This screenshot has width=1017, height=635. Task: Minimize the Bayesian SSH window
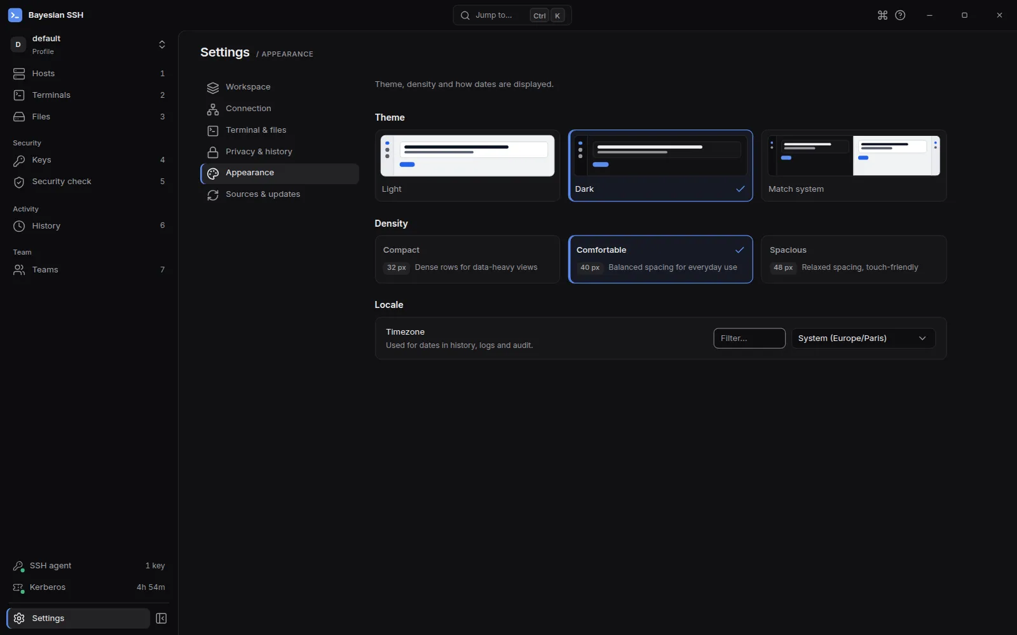(929, 15)
